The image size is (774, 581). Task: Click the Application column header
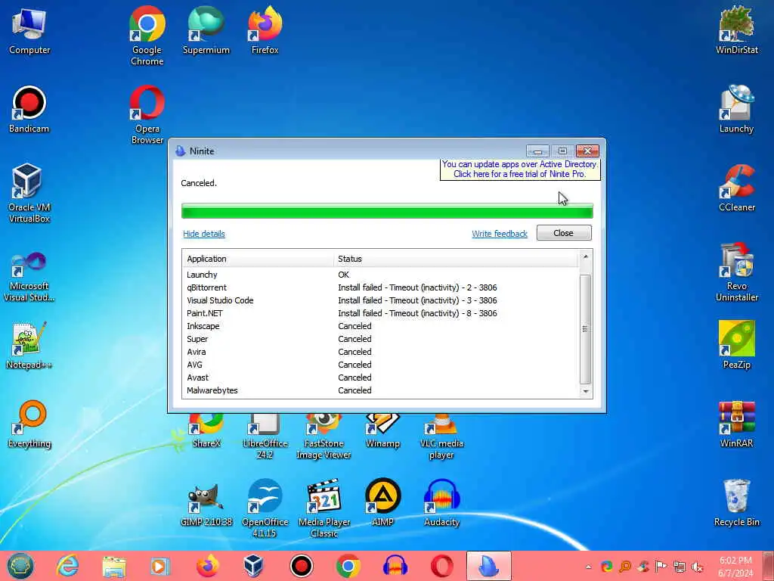(259, 259)
